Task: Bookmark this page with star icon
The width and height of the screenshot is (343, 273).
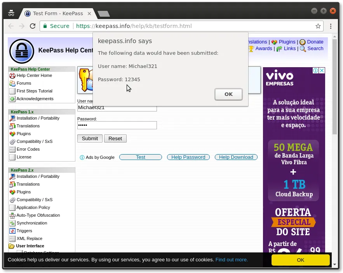Action: 318,26
